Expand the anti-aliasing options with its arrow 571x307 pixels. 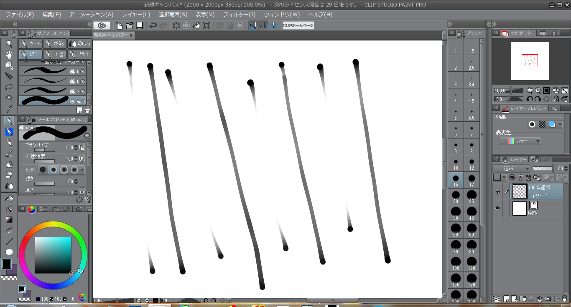click(82, 170)
